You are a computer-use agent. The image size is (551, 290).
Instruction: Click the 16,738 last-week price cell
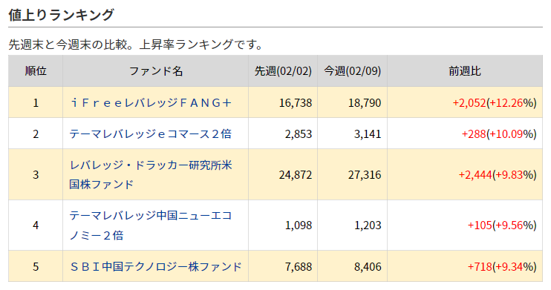click(283, 102)
